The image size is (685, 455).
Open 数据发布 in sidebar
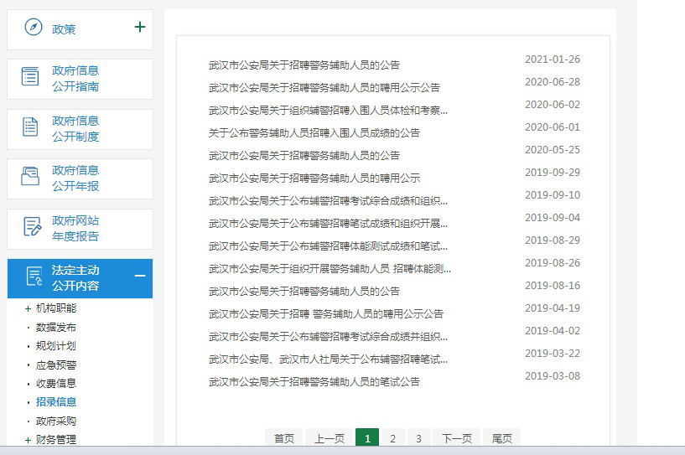[56, 327]
